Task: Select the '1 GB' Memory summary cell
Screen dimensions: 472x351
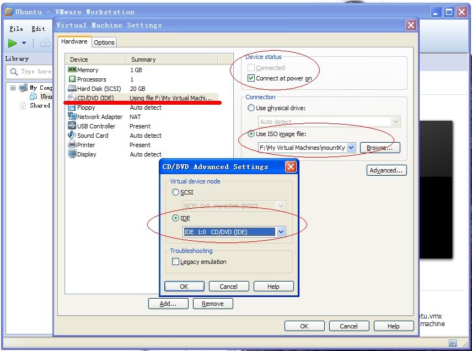Action: (x=136, y=70)
